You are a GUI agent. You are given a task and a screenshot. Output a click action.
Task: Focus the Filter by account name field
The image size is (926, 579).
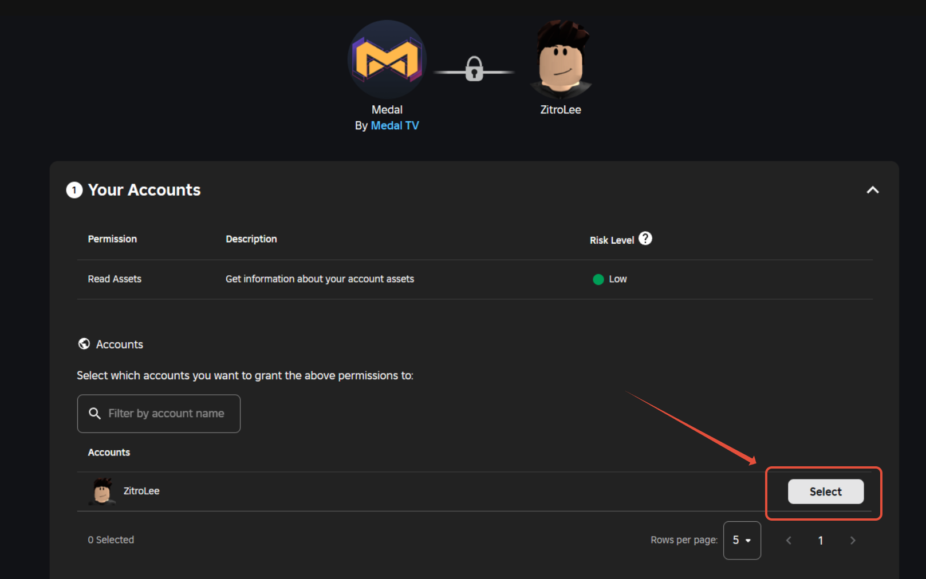[x=159, y=414]
